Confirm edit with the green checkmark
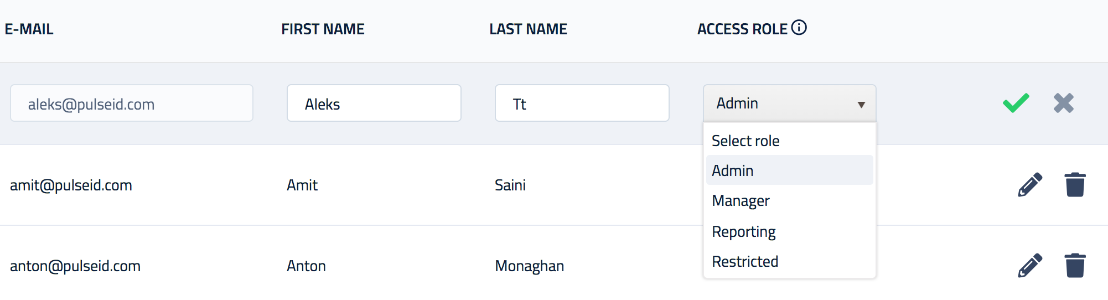 coord(1016,103)
